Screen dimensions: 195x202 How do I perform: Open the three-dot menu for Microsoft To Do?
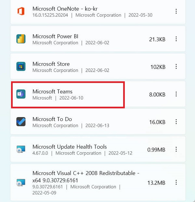coord(176,122)
